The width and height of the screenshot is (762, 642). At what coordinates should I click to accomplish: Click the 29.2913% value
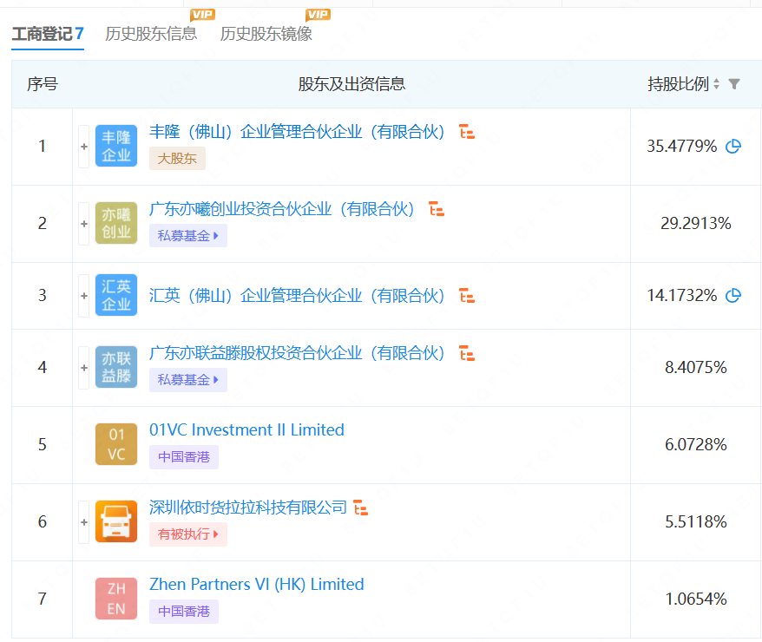click(695, 223)
